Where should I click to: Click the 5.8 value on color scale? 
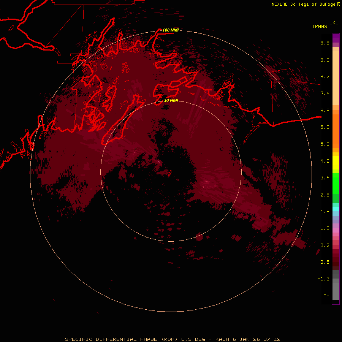[325, 127]
